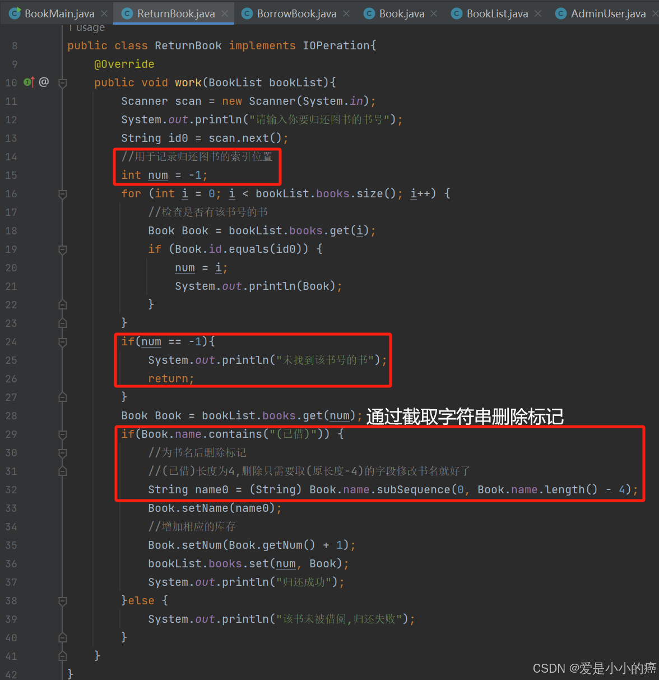Click the '请输入你要归还图书的书号' string literal
This screenshot has height=680, width=659.
click(320, 120)
